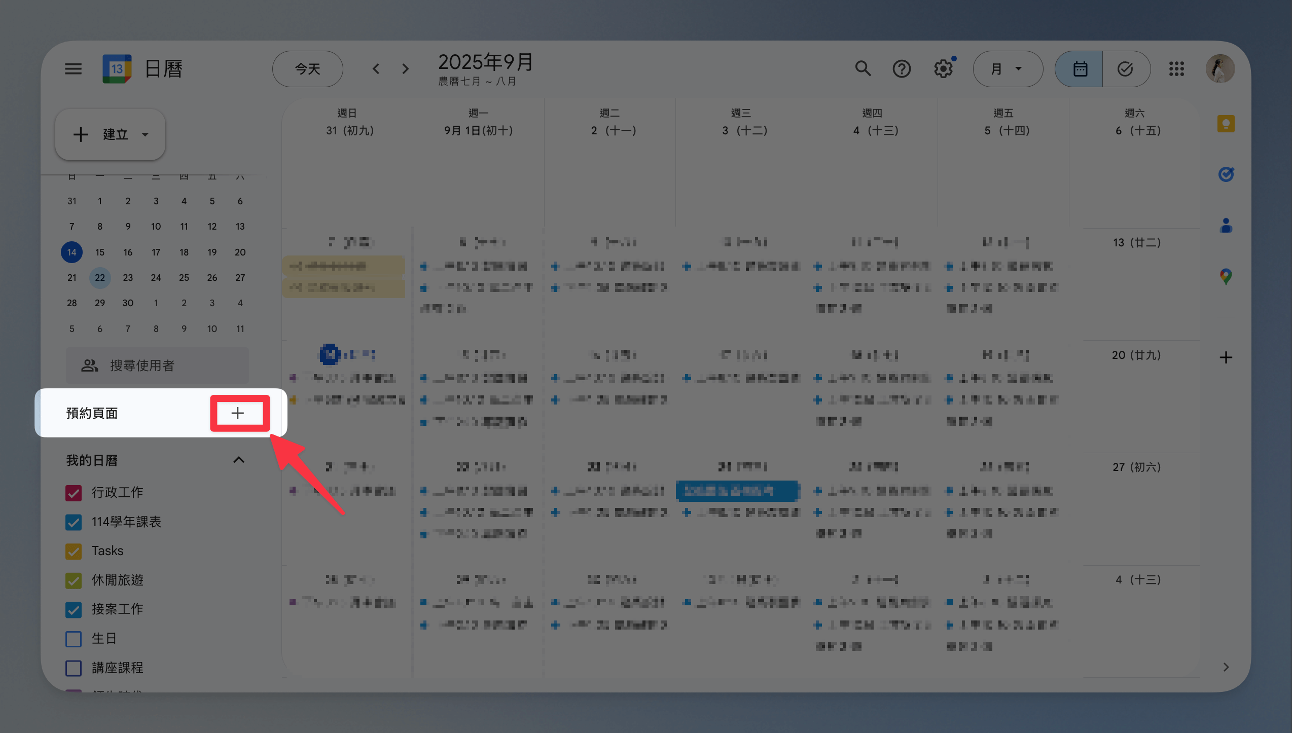Go to next month arrow
Screen dimensions: 1292x733
pyautogui.click(x=405, y=68)
